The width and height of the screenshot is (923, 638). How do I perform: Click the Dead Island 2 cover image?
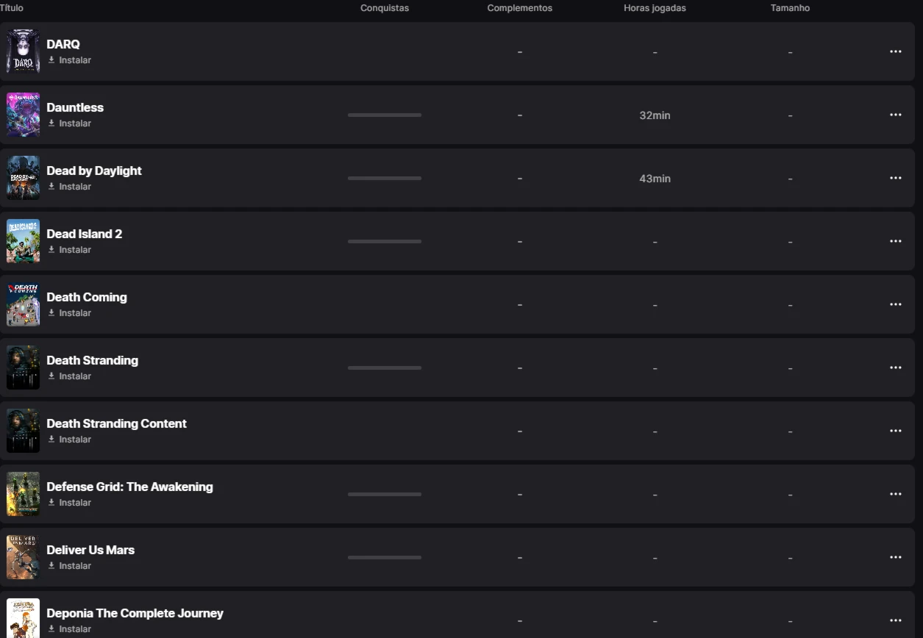coord(23,241)
